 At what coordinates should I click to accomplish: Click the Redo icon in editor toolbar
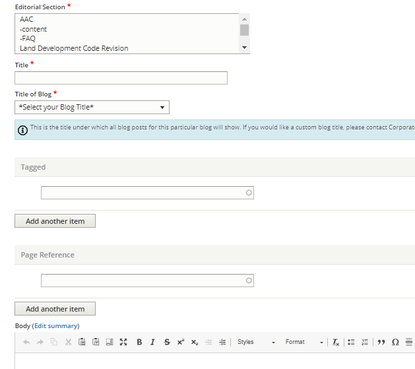40,342
